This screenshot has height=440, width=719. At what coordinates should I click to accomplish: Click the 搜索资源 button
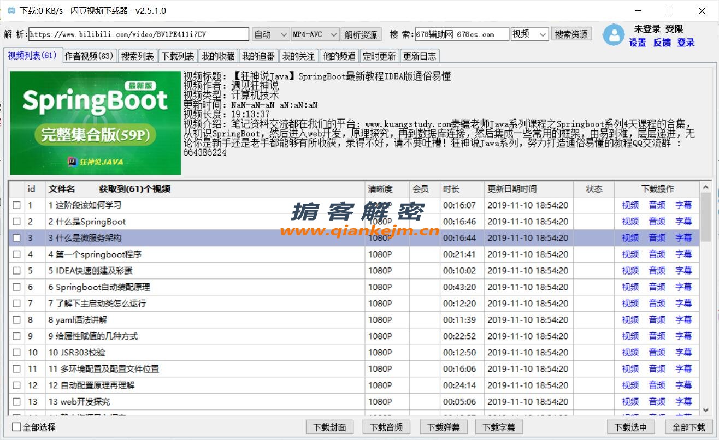click(x=571, y=34)
